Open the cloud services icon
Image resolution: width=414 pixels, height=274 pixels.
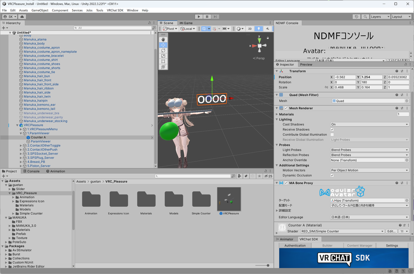click(22, 17)
